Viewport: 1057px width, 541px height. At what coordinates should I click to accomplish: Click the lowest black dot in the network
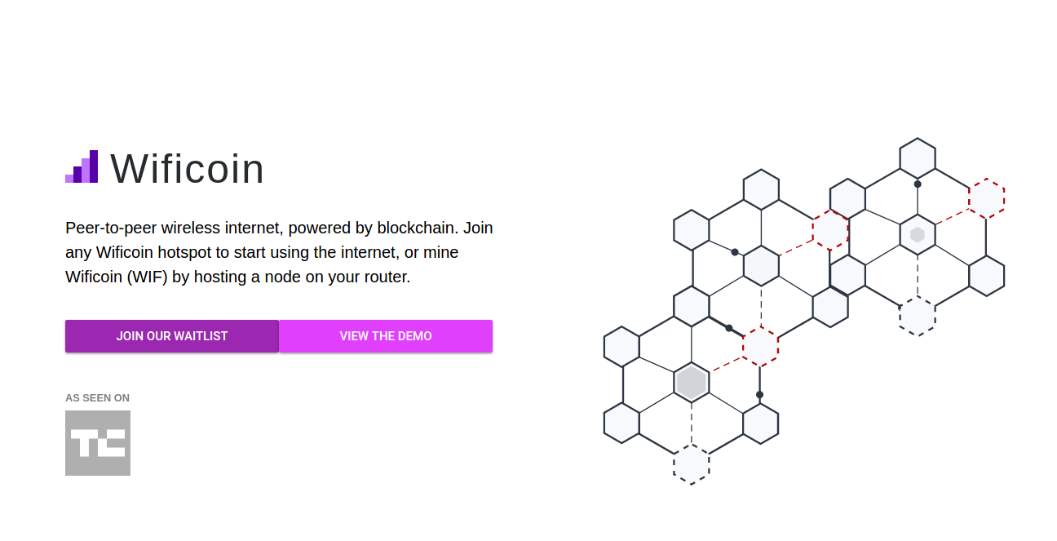[759, 395]
